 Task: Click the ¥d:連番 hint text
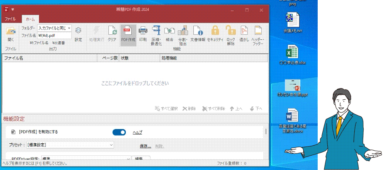pos(59,42)
